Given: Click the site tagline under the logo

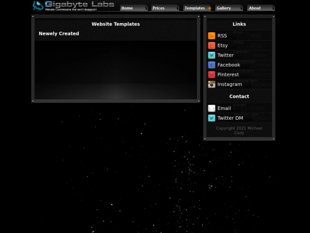Looking at the screenshot, I should (71, 9).
